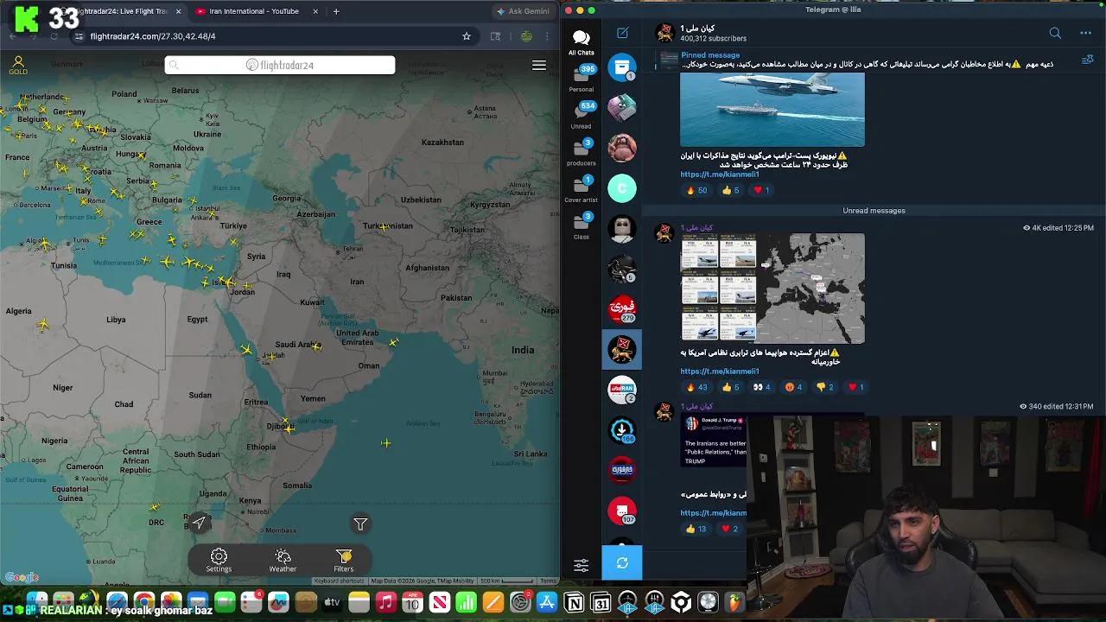This screenshot has height=622, width=1106.
Task: Close the Iran International YouTube tab
Action: tap(315, 11)
